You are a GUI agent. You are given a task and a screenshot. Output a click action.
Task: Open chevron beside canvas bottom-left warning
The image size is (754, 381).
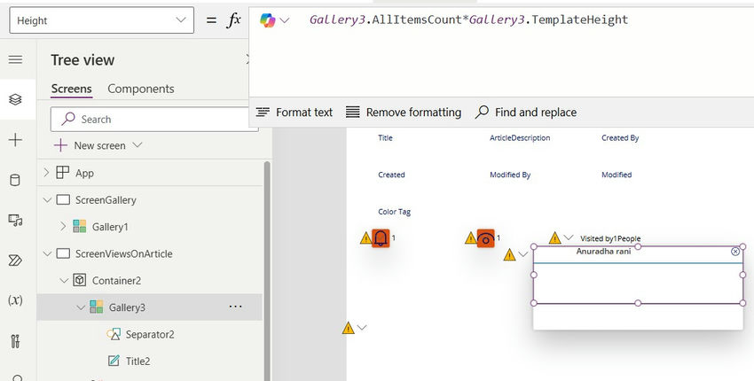(362, 328)
